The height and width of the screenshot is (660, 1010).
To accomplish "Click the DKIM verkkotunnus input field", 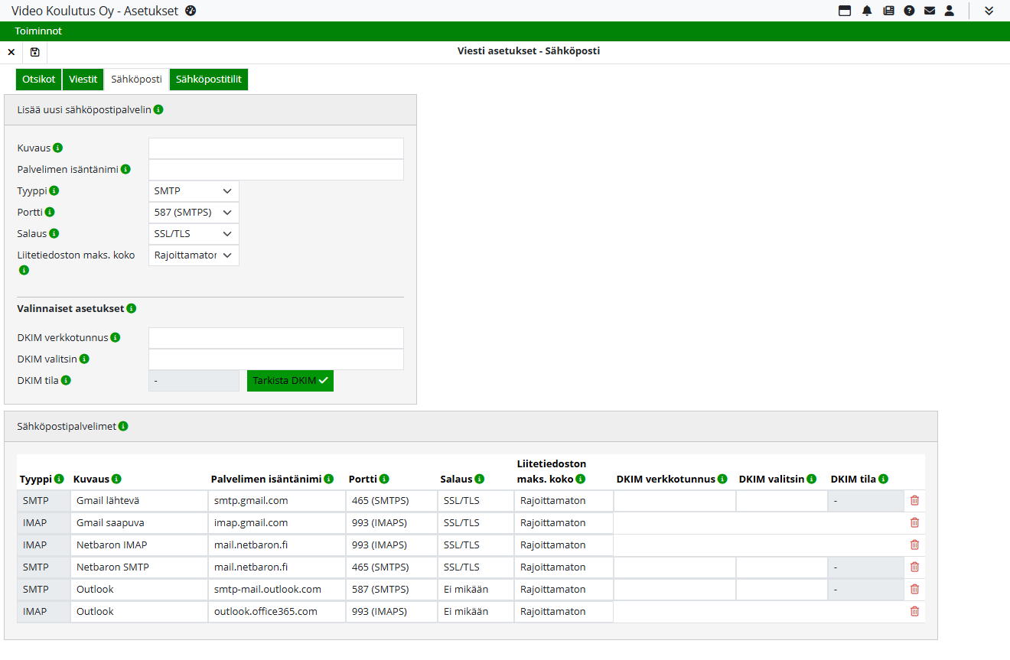I will point(275,338).
